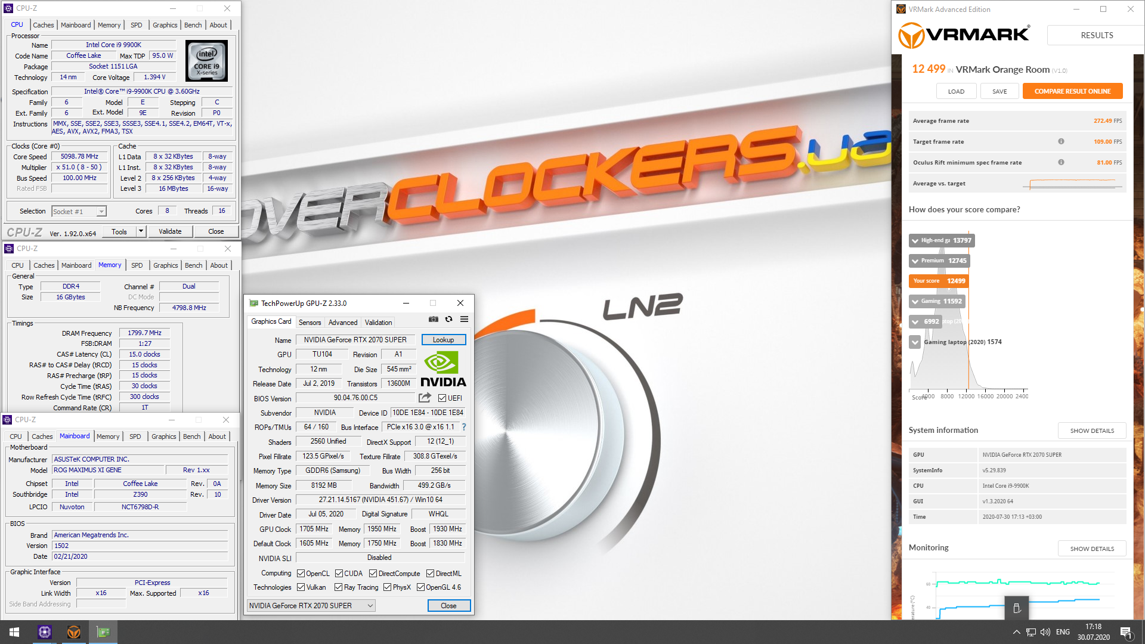Click the Intel Core i9 logo in CPU-Z
Viewport: 1145px width, 644px height.
207,61
